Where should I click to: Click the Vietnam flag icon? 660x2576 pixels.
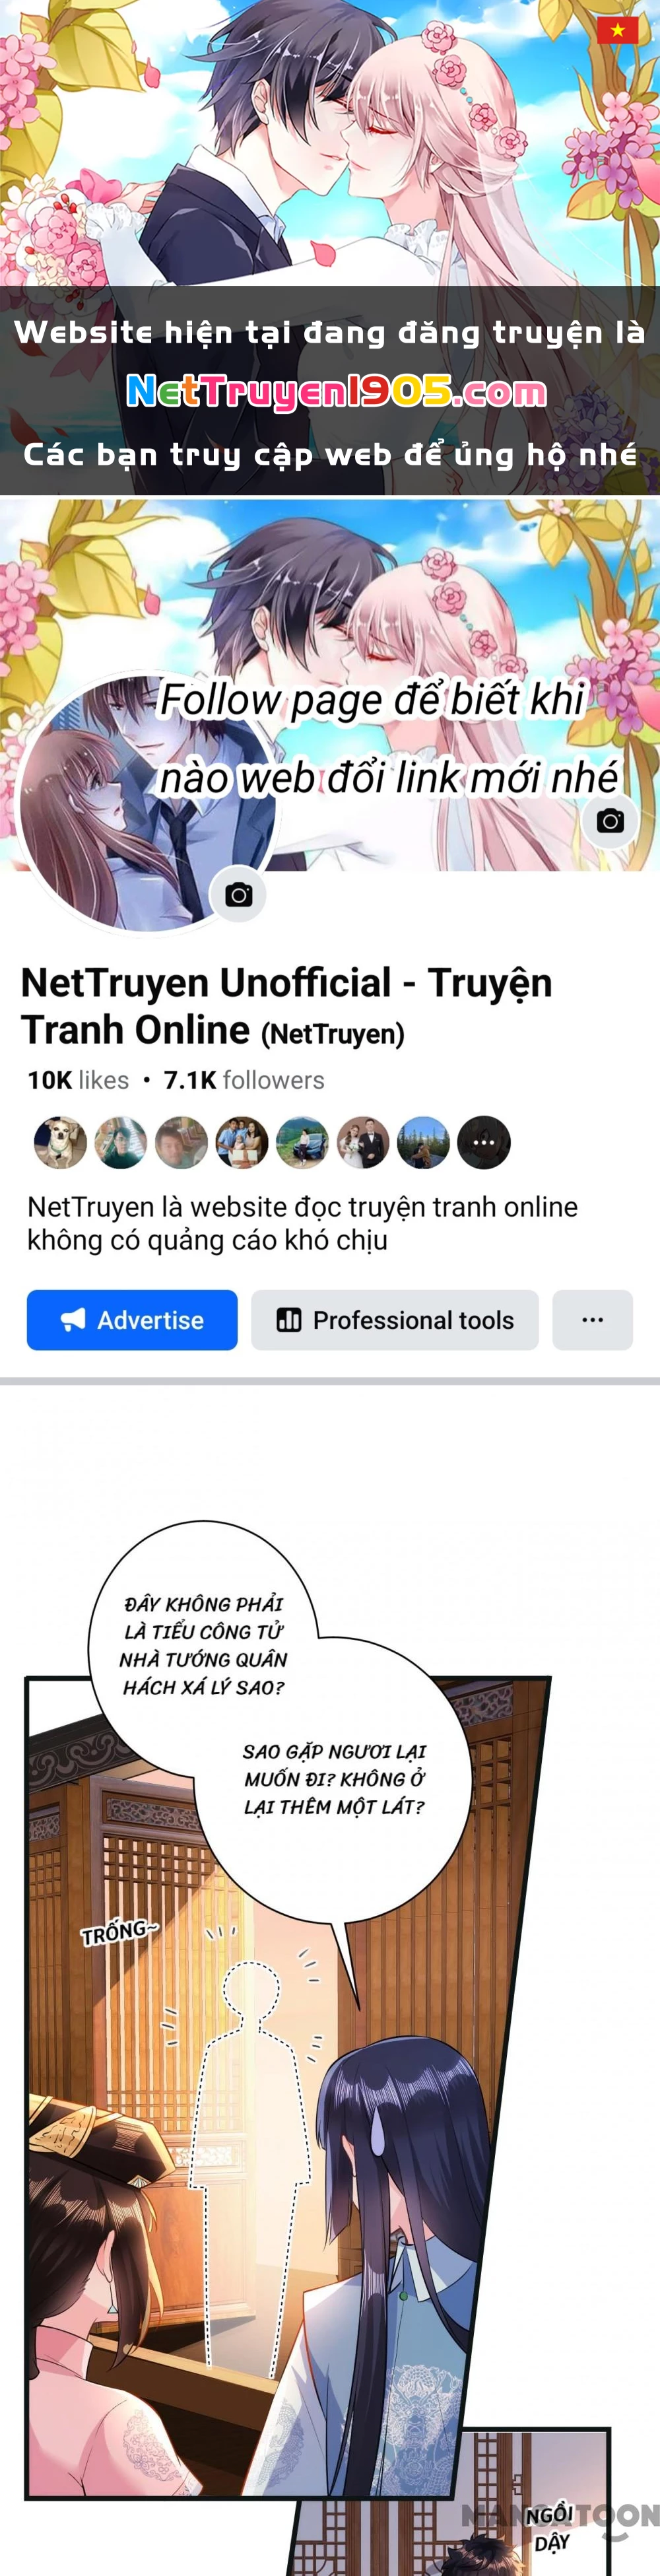point(617,30)
